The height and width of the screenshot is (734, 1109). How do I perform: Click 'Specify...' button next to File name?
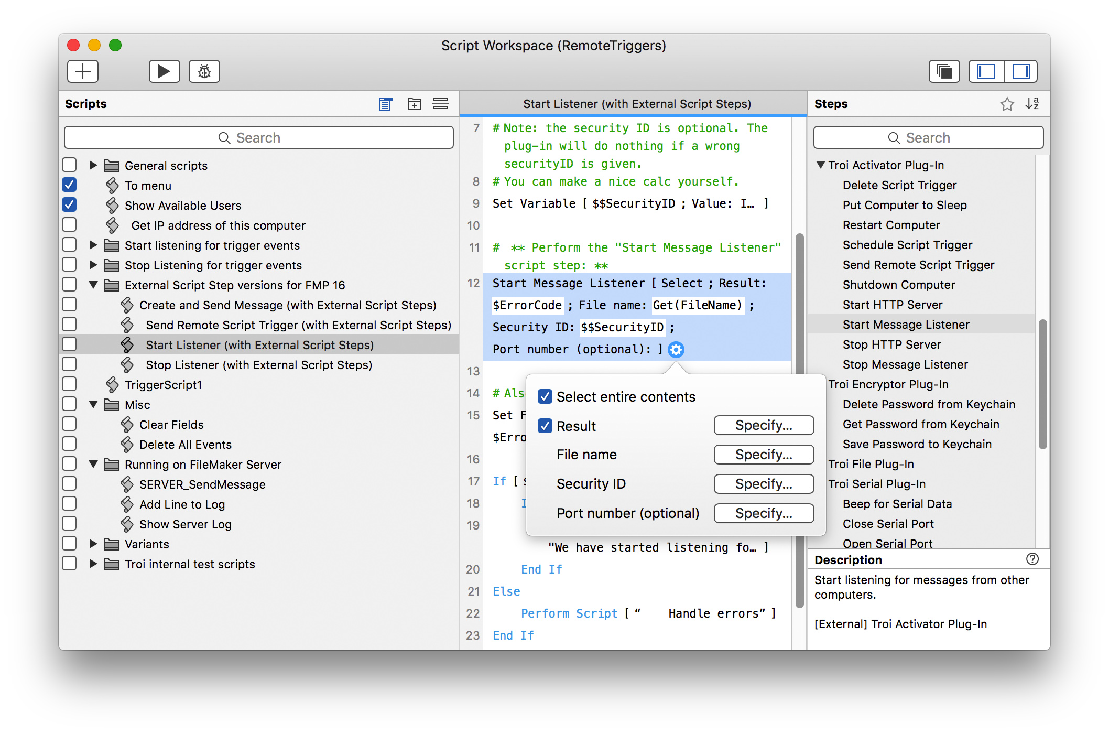(762, 455)
